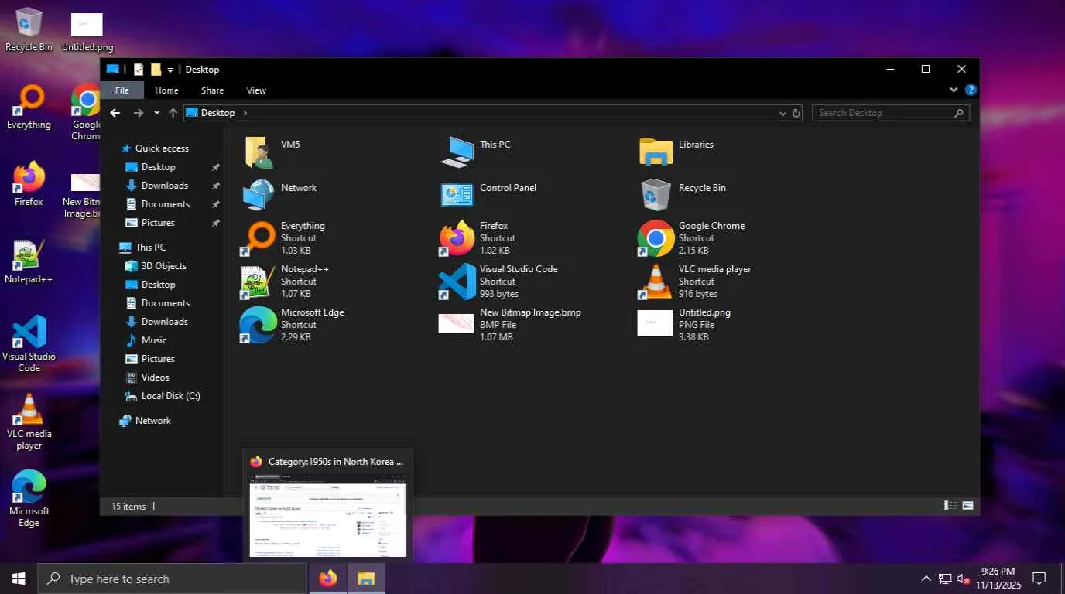Select the Network item in the Explorer file list
The height and width of the screenshot is (594, 1065).
(x=279, y=194)
